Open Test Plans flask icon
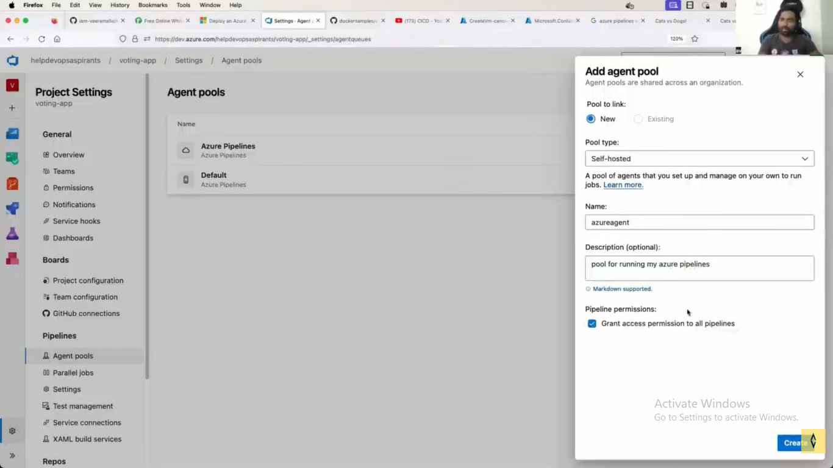833x468 pixels. pos(12,233)
